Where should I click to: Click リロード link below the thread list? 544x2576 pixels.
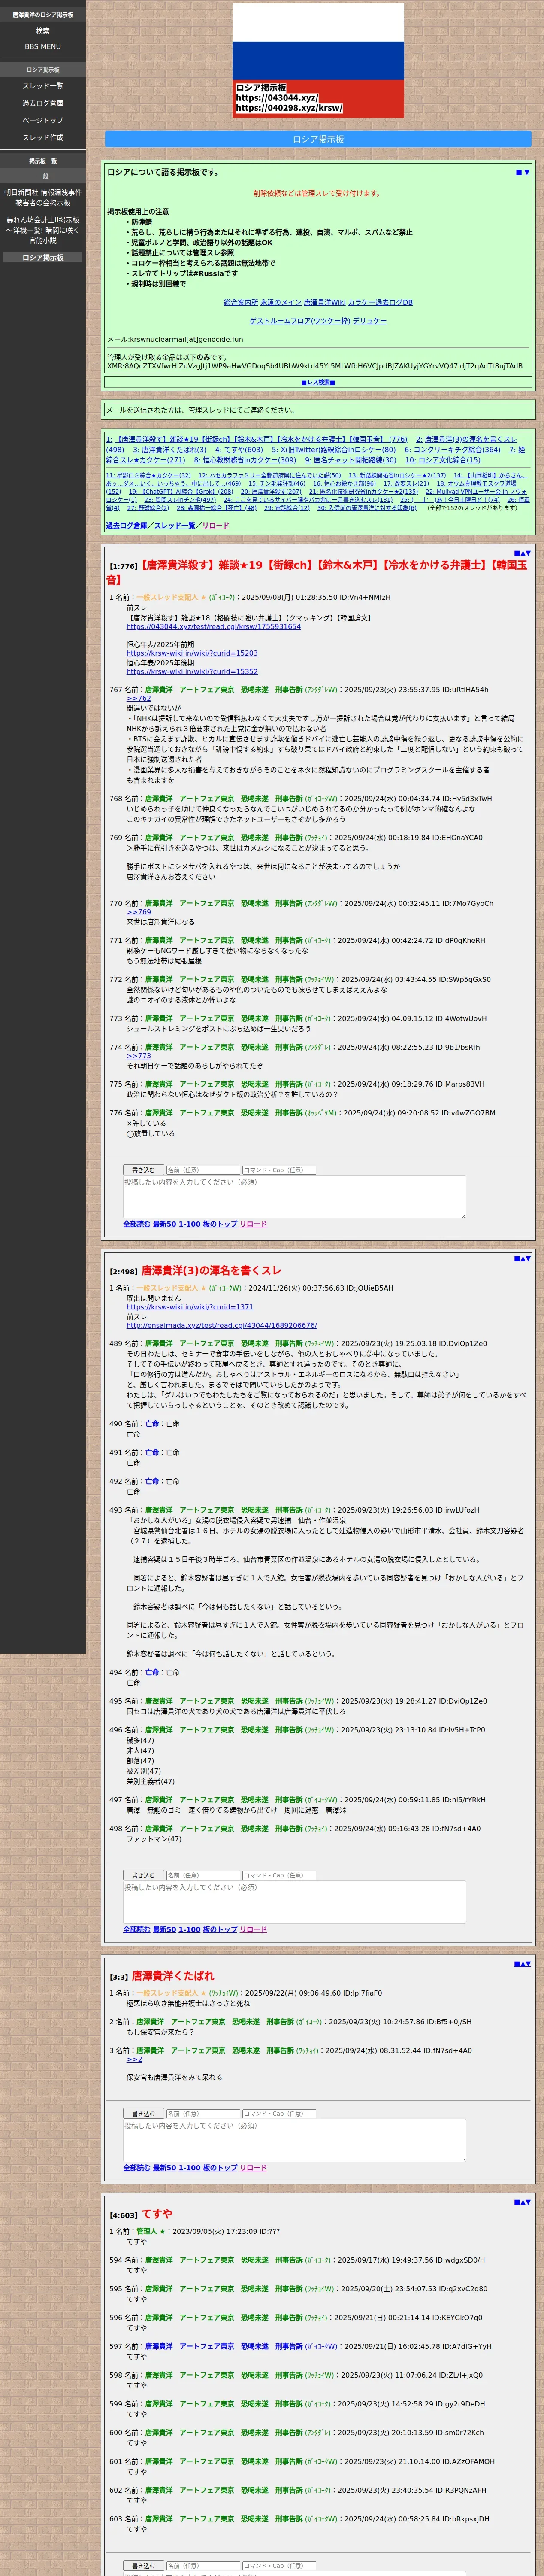tap(215, 525)
